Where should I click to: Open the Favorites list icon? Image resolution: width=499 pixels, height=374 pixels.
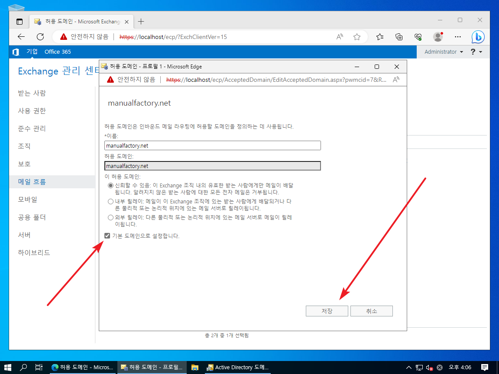pos(379,37)
